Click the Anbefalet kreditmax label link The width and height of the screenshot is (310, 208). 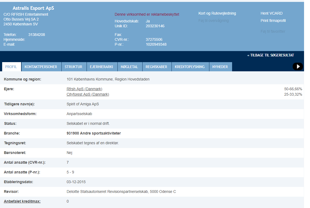pyautogui.click(x=22, y=201)
